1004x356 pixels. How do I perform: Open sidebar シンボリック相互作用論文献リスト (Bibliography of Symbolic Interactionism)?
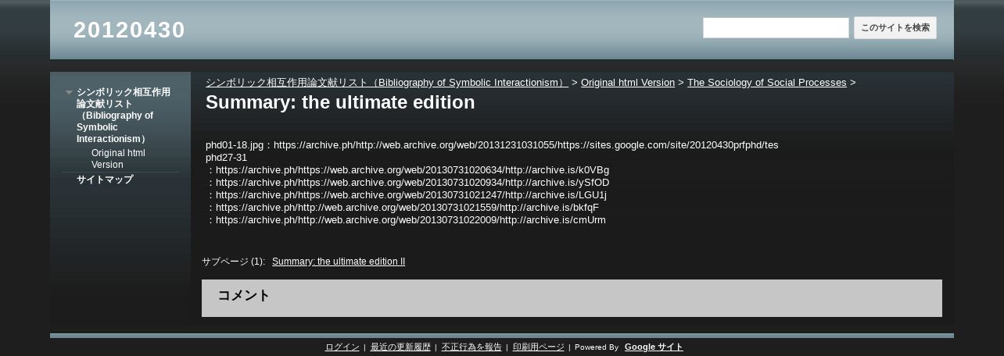pos(124,116)
